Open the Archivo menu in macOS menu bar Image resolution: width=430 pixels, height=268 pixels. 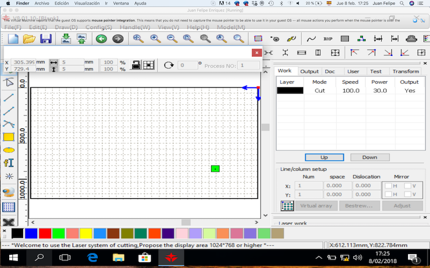tap(42, 3)
